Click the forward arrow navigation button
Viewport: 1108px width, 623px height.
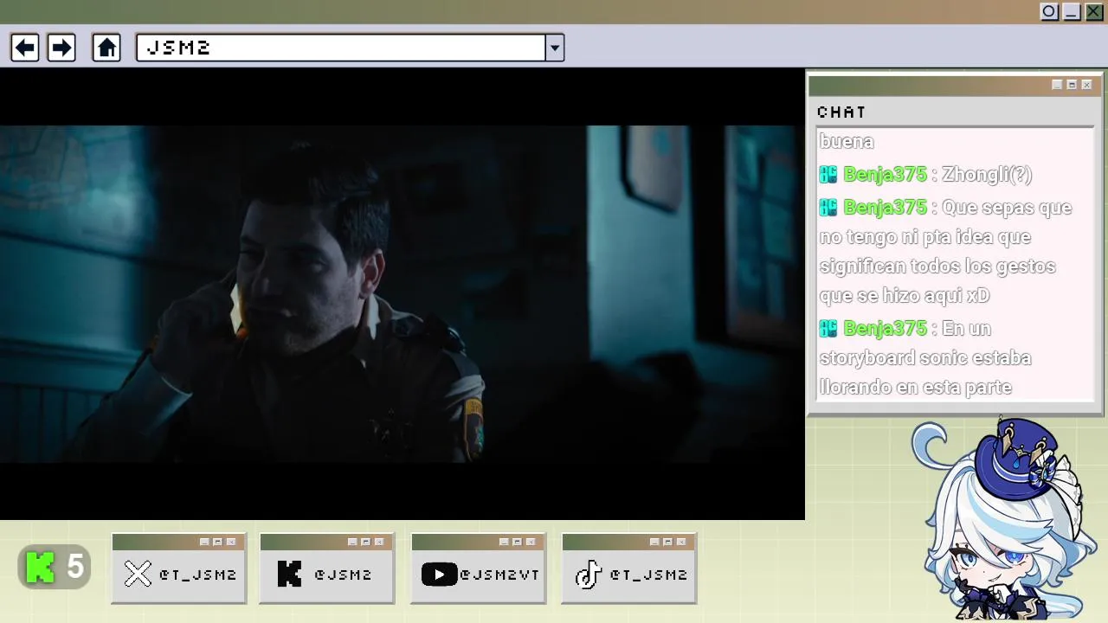[x=61, y=48]
